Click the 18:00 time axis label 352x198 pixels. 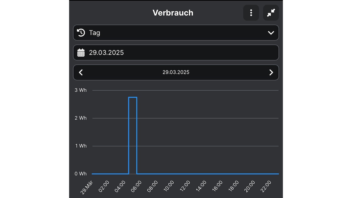click(x=234, y=186)
